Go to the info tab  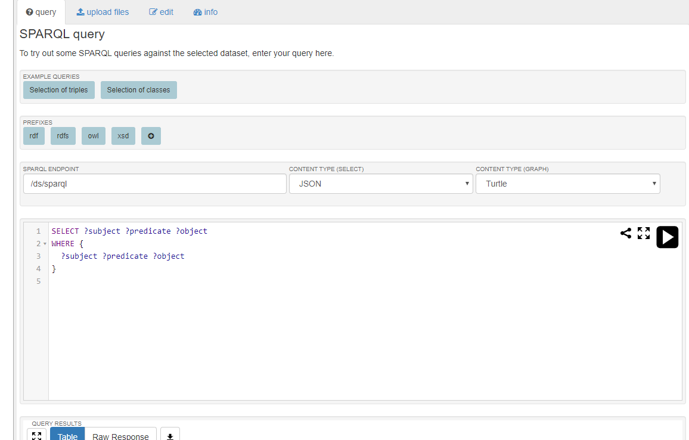206,12
